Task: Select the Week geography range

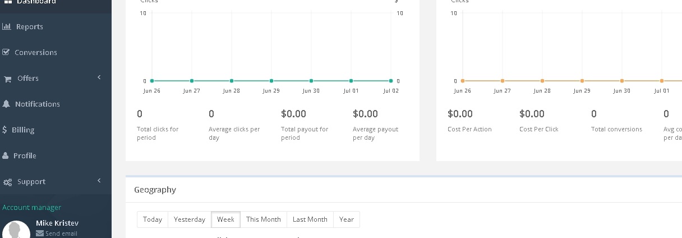Action: pyautogui.click(x=225, y=219)
